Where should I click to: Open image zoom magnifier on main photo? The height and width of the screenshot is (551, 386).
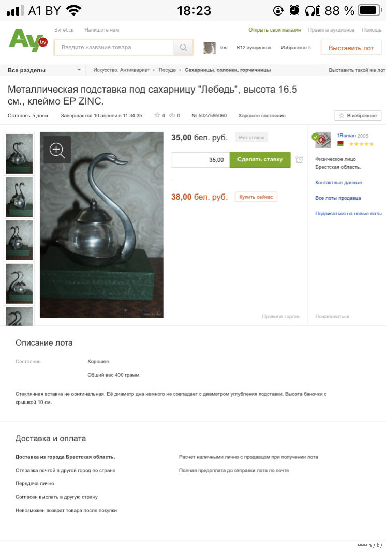[x=57, y=150]
